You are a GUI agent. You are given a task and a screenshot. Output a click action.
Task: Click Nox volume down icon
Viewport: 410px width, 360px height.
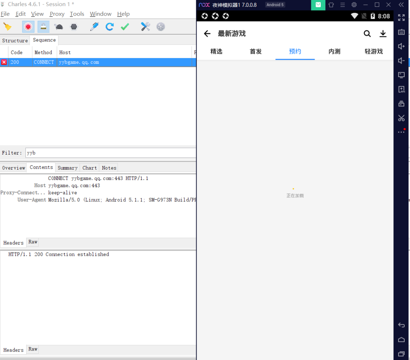click(401, 61)
